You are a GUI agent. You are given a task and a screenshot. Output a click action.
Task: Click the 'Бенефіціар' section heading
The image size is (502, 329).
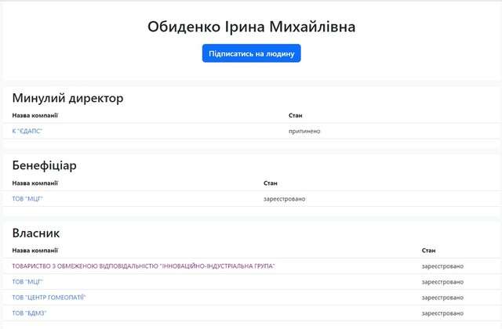pyautogui.click(x=44, y=165)
